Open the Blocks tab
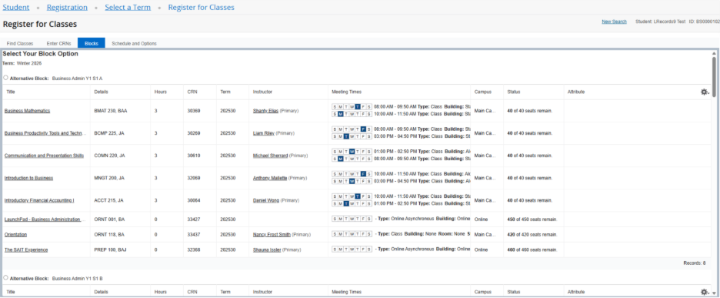 [92, 43]
